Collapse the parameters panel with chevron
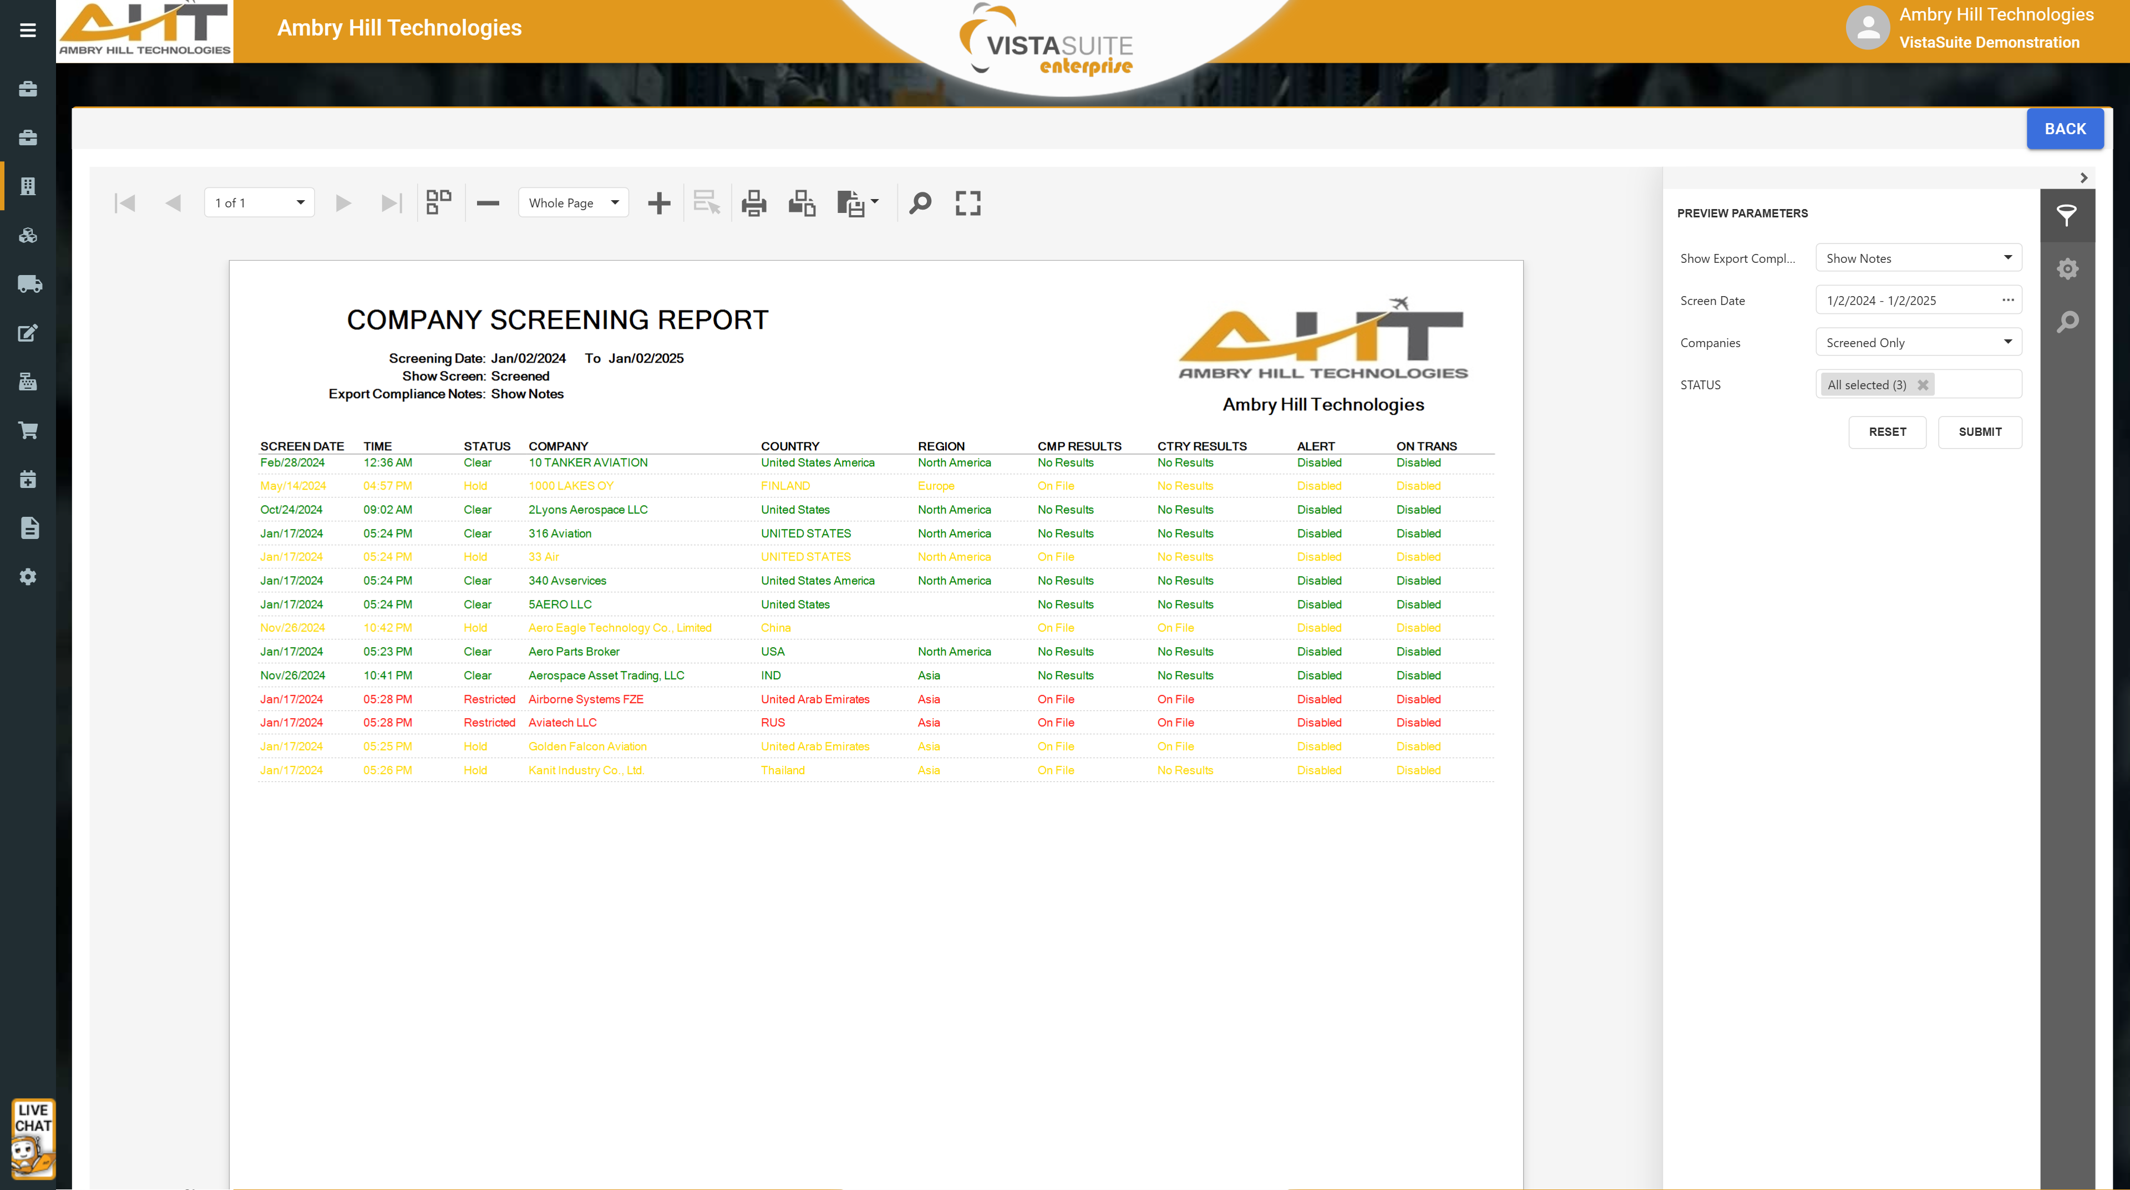 tap(2084, 177)
